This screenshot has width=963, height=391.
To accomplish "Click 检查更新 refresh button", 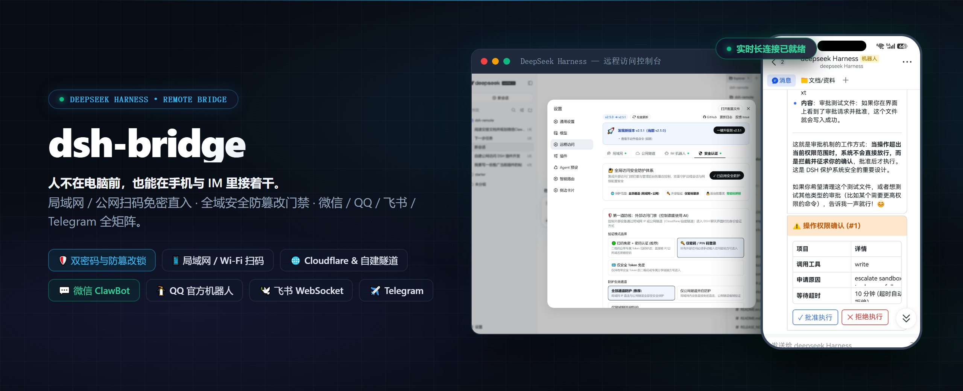I will coord(640,117).
